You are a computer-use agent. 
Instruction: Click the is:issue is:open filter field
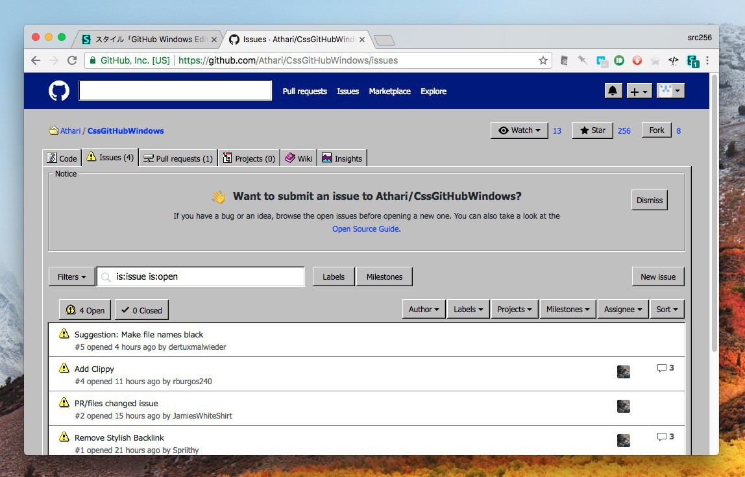[201, 276]
